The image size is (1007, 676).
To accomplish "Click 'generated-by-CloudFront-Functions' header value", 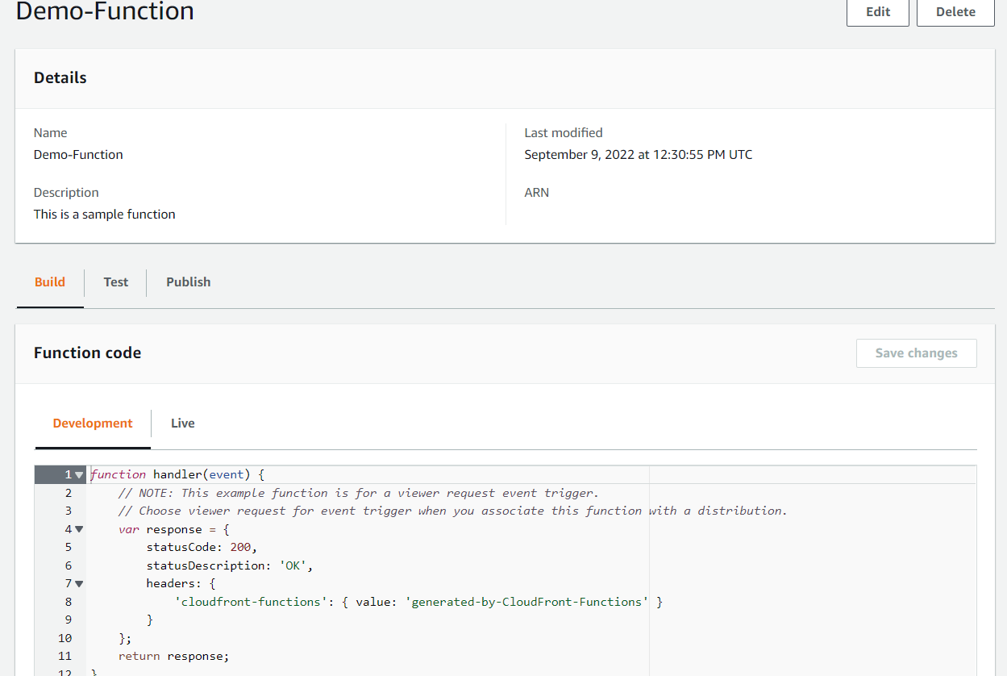I will click(x=529, y=602).
